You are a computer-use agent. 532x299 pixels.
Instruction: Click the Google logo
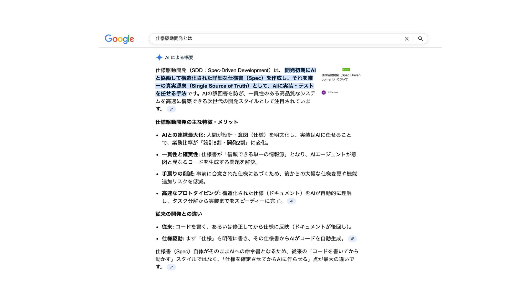tap(119, 39)
